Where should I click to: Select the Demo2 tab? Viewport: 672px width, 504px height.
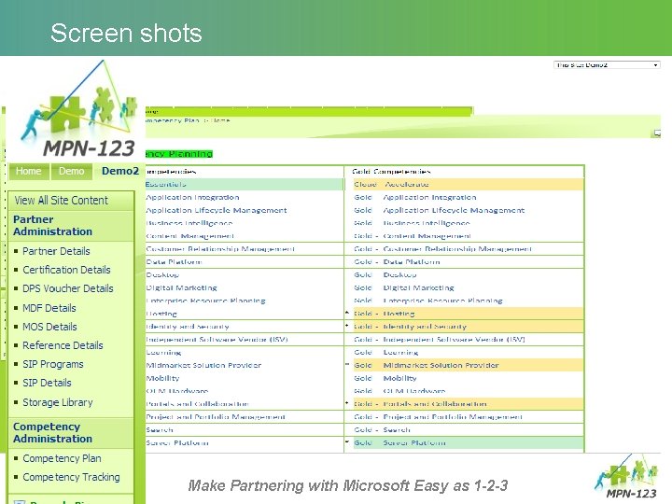(x=120, y=171)
